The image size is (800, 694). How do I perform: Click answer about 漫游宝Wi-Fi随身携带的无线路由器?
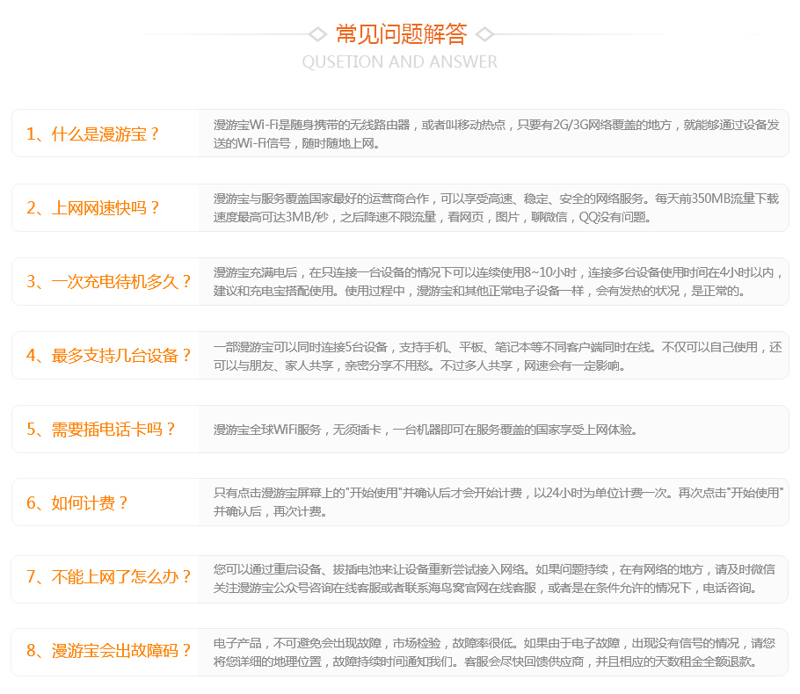point(497,134)
